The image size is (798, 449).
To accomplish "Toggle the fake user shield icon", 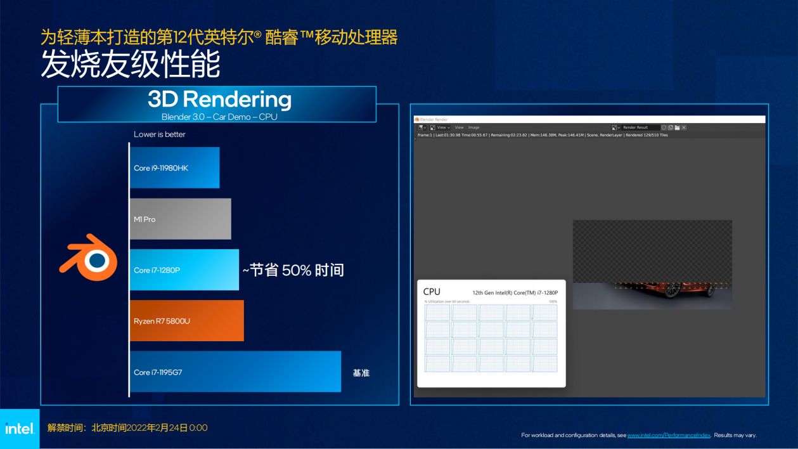I will point(664,127).
